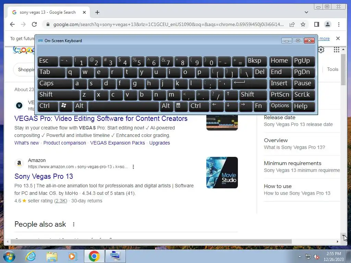This screenshot has width=351, height=263.
Task: Open Windows Start menu
Action: pyautogui.click(x=9, y=256)
